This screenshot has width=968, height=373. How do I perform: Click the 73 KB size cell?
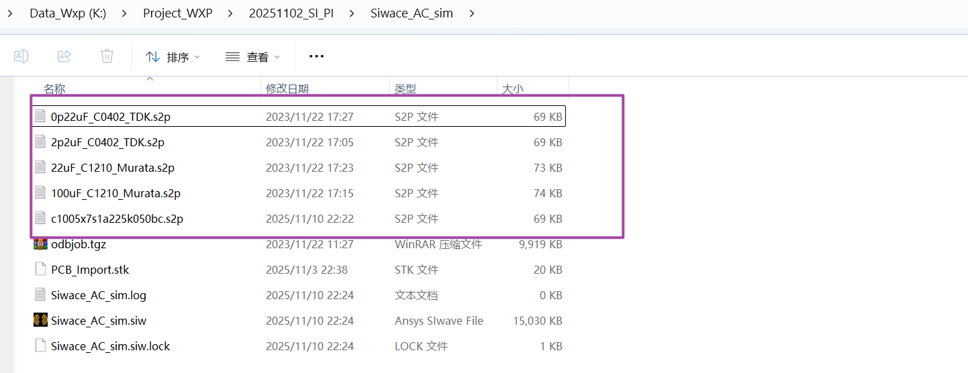(548, 168)
